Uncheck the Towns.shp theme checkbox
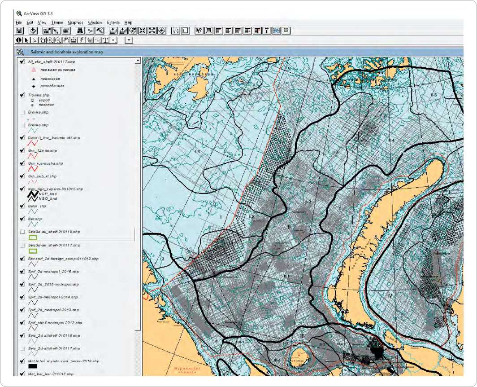This screenshot has width=477, height=387. (22, 95)
